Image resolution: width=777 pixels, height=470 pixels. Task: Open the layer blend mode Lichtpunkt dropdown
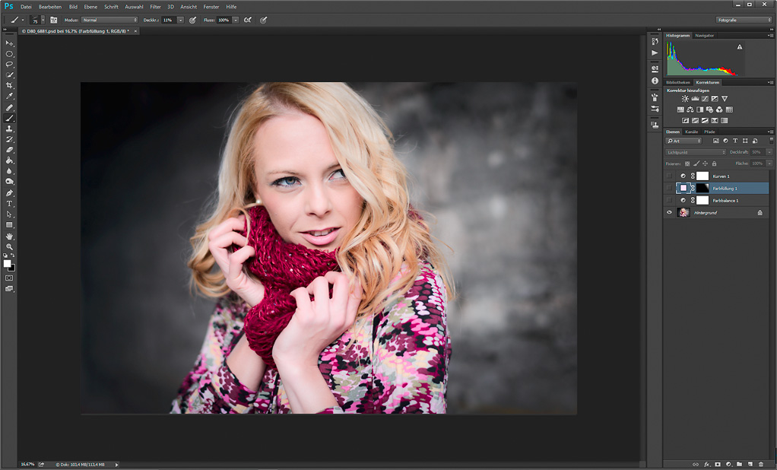pyautogui.click(x=695, y=152)
